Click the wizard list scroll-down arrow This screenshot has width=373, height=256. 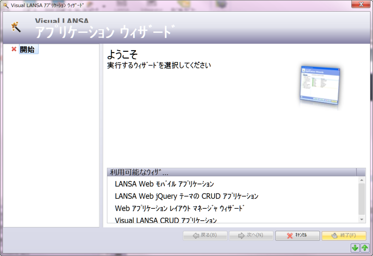click(361, 220)
